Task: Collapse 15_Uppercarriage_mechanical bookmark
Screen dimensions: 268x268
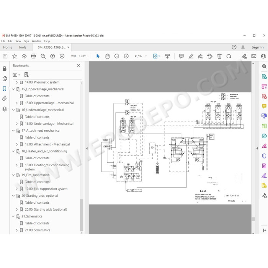Action: click(13, 89)
